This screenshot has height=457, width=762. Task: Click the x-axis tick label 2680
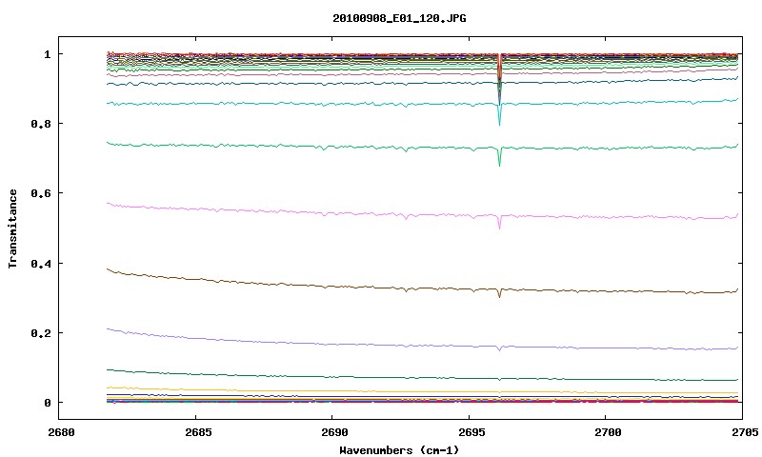click(61, 432)
